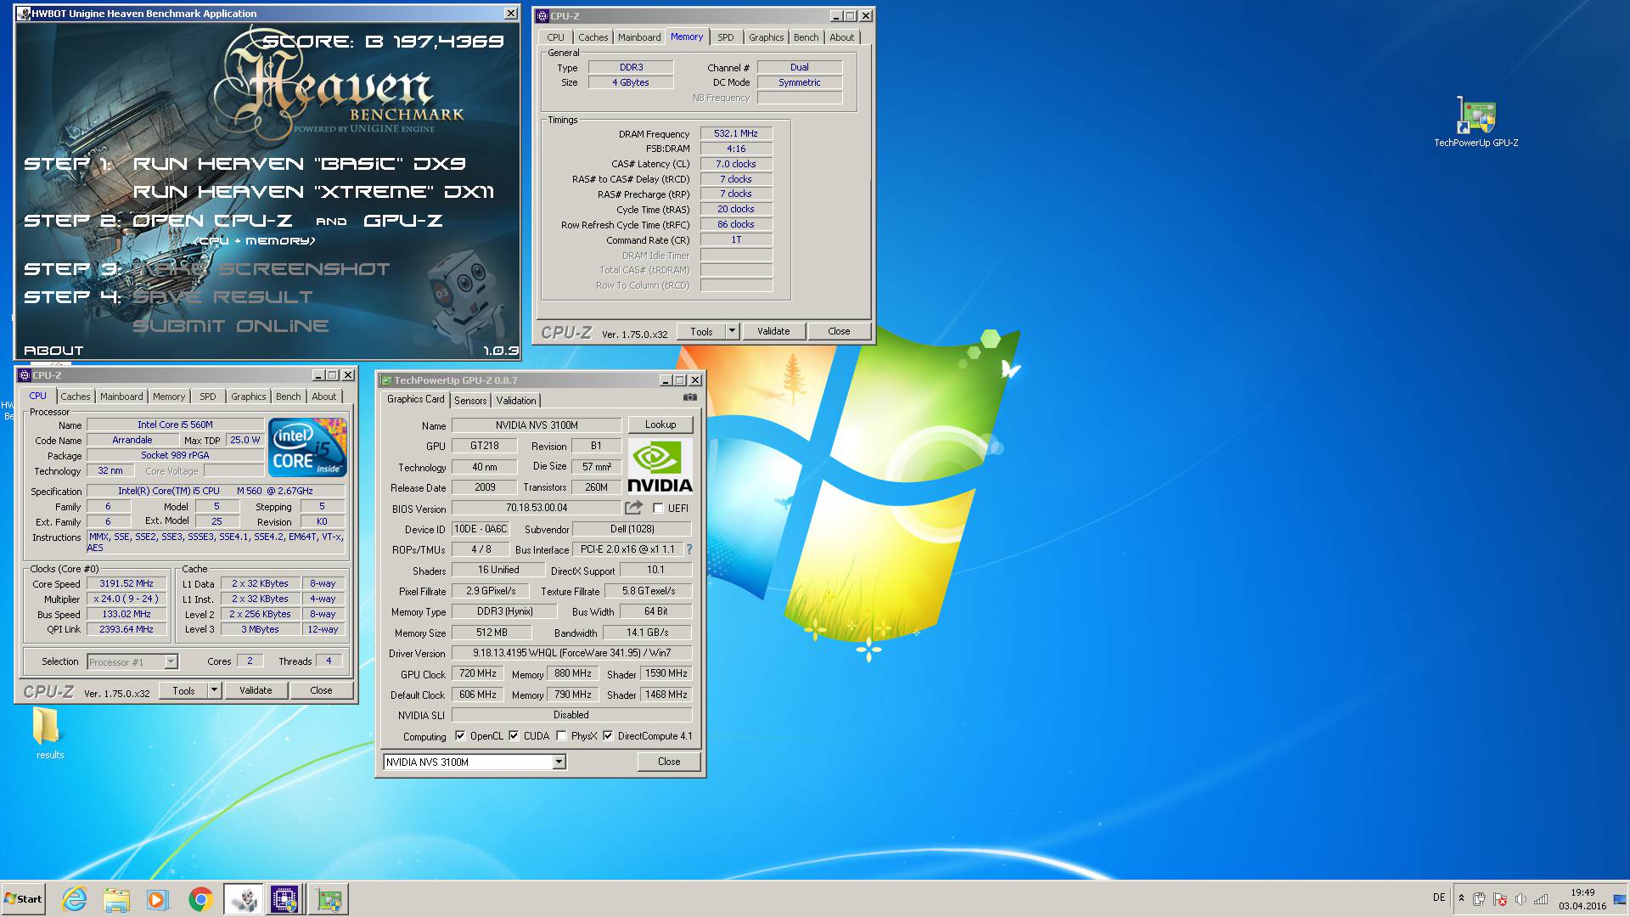Click the Lookup button in GPU-Z
1630x917 pixels.
tap(660, 425)
